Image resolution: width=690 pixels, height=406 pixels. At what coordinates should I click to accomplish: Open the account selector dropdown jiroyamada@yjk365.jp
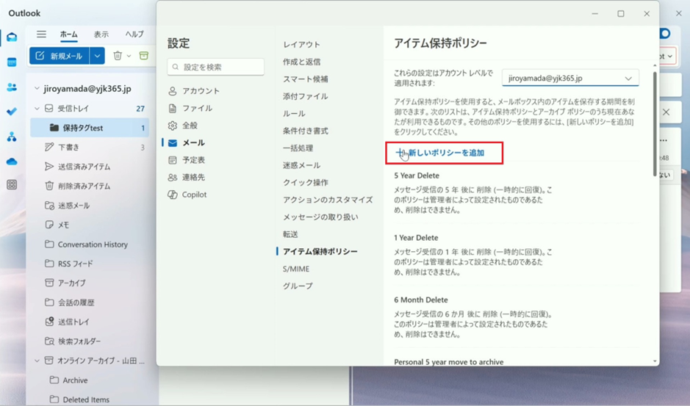(570, 79)
